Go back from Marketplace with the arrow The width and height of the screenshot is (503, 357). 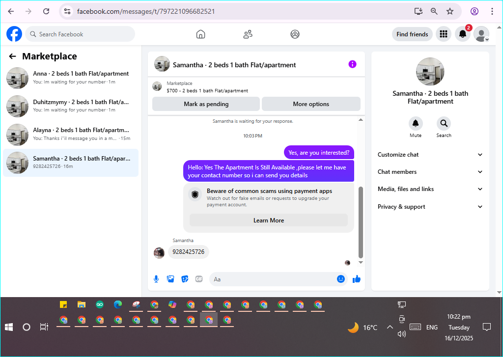pos(12,56)
